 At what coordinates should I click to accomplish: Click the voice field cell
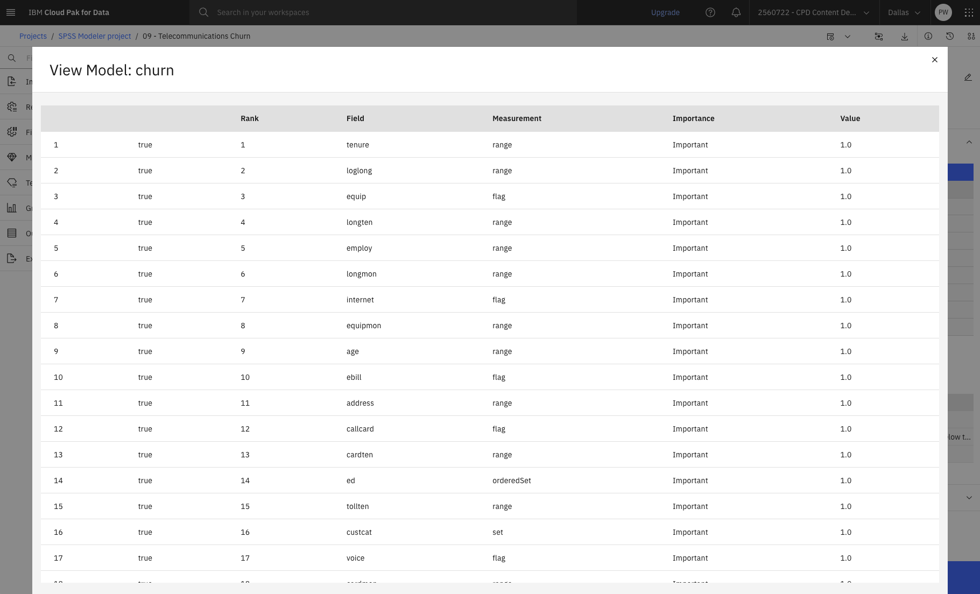pos(355,558)
